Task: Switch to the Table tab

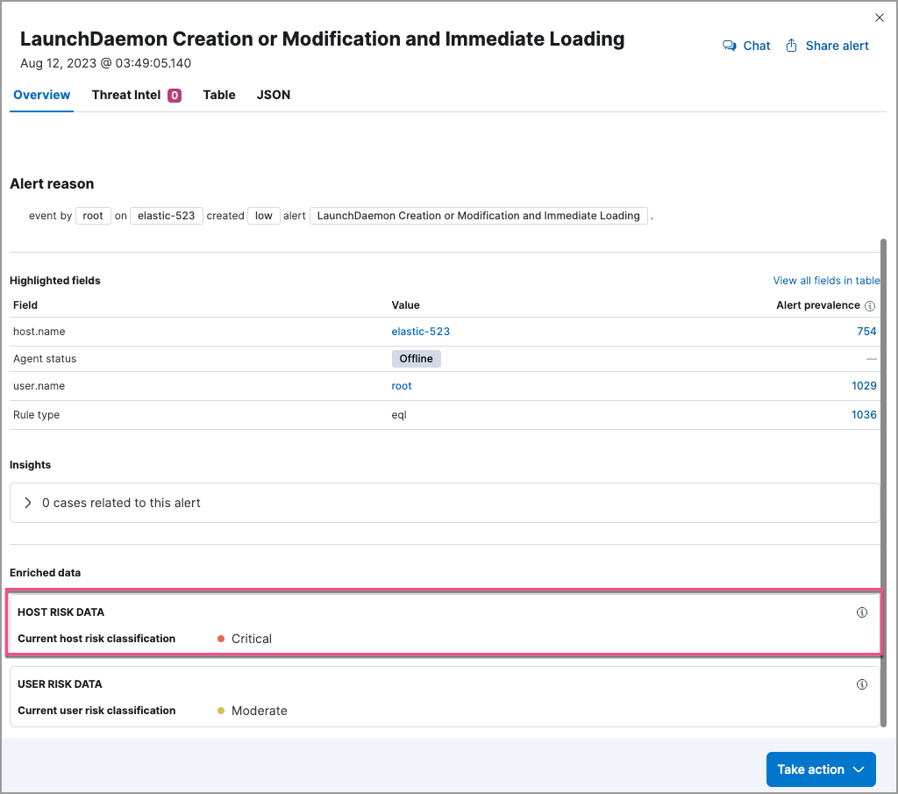Action: click(x=219, y=95)
